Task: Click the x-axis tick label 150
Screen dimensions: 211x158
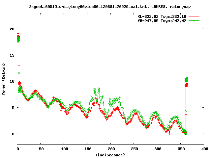Action: tap(88, 149)
